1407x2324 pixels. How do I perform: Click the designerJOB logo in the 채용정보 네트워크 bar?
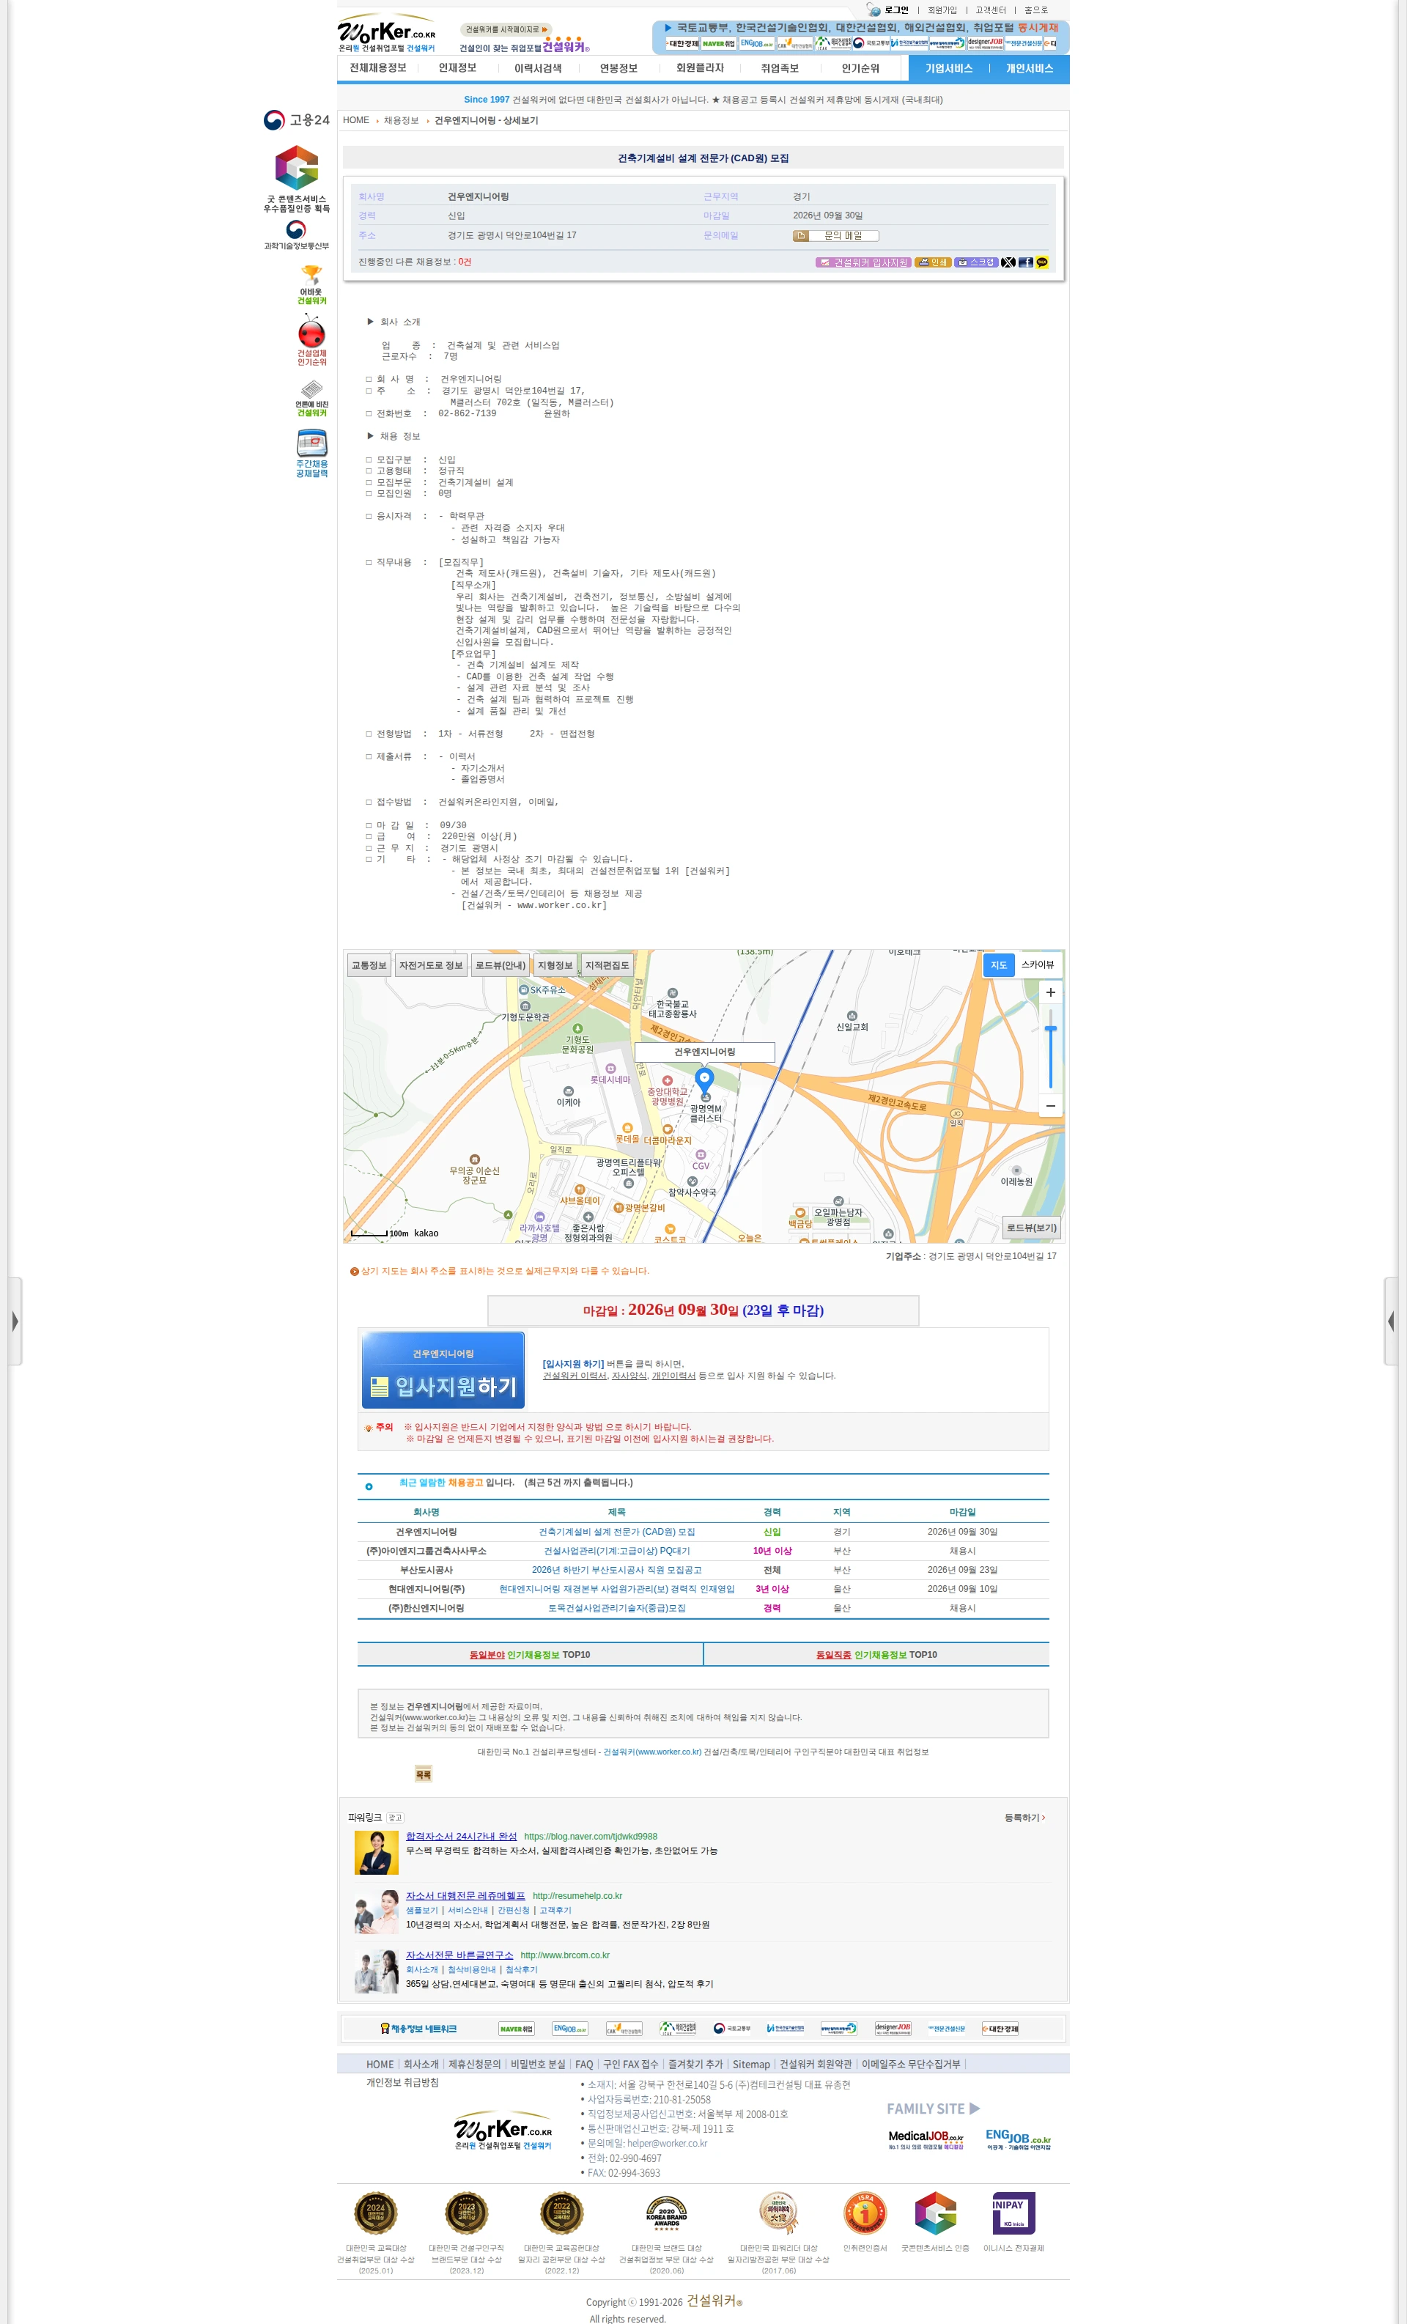893,2028
